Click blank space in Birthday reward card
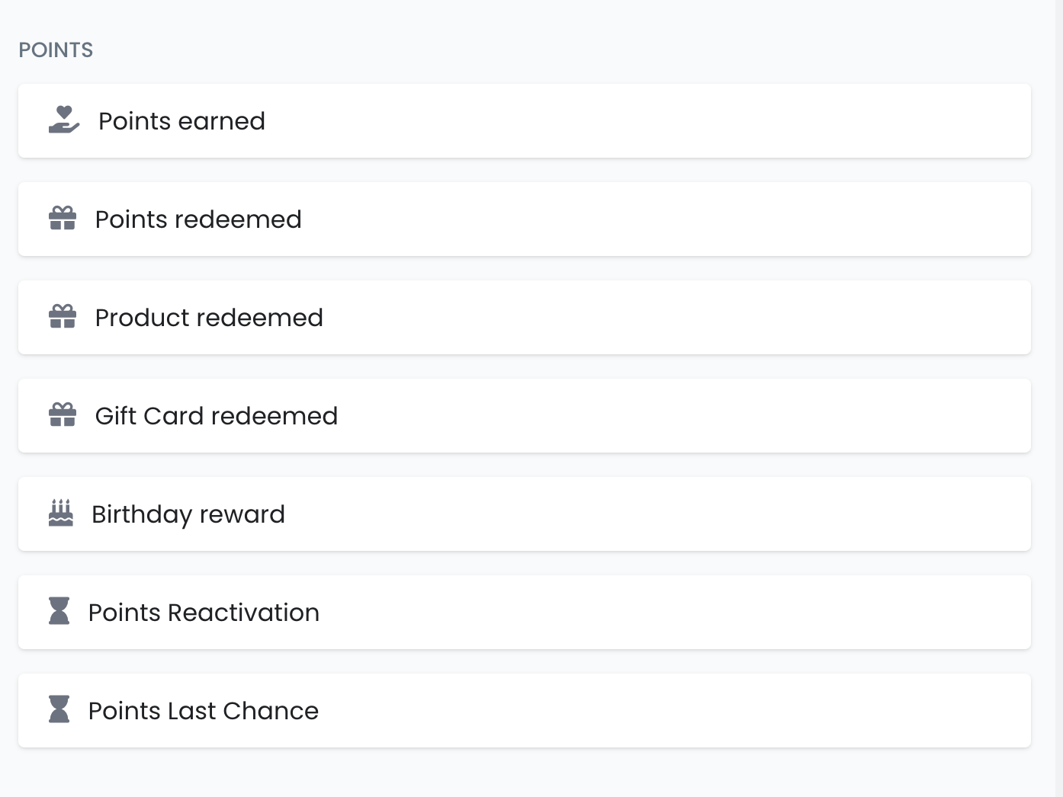1063x797 pixels. tap(648, 514)
